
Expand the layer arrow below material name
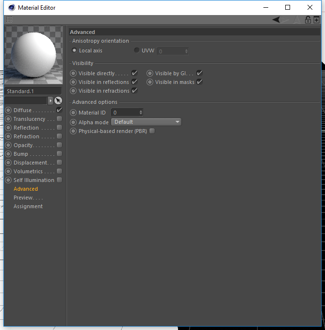[x=50, y=100]
